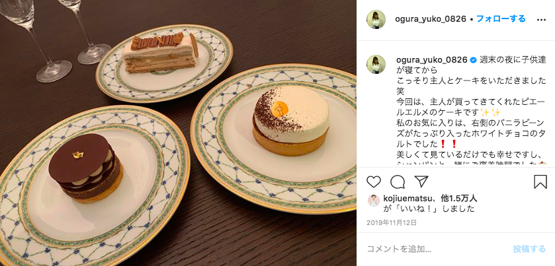Open the three-dot more options menu
Viewport: 555px width, 266px height.
click(541, 20)
